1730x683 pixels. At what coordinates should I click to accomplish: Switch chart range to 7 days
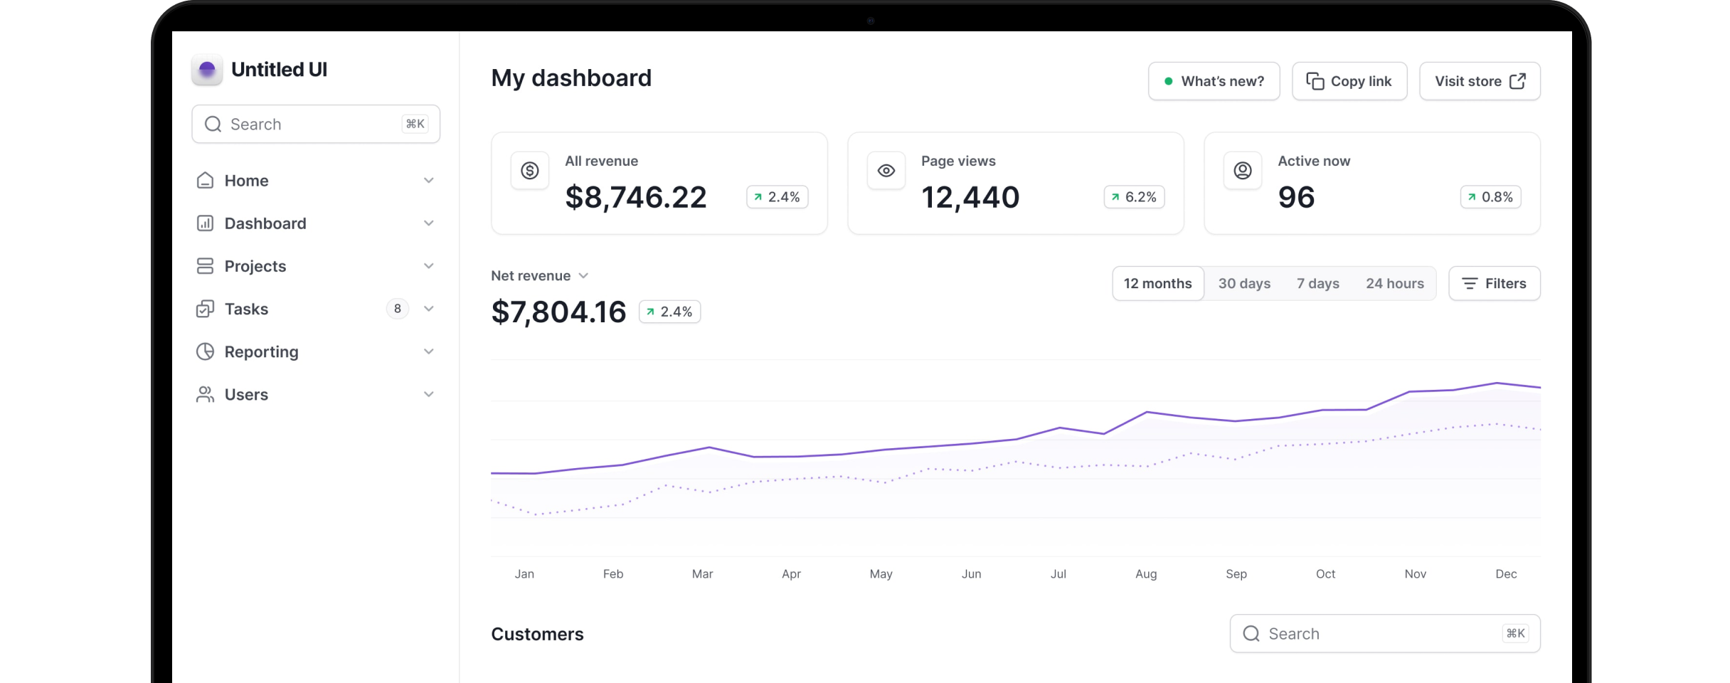point(1317,283)
